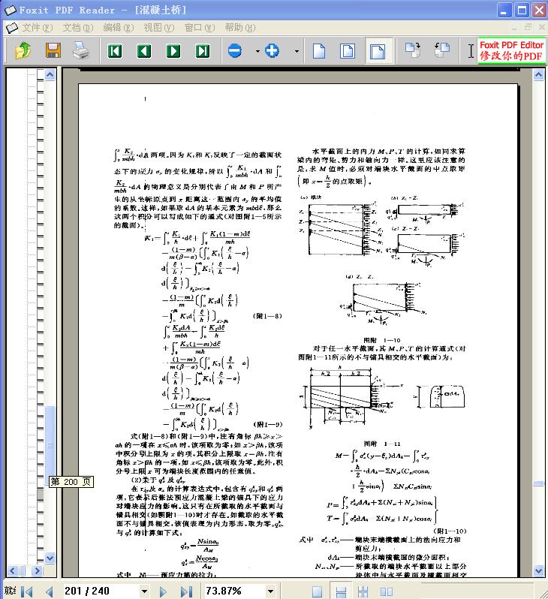
Task: Go to previous page in status bar
Action: pos(49,591)
